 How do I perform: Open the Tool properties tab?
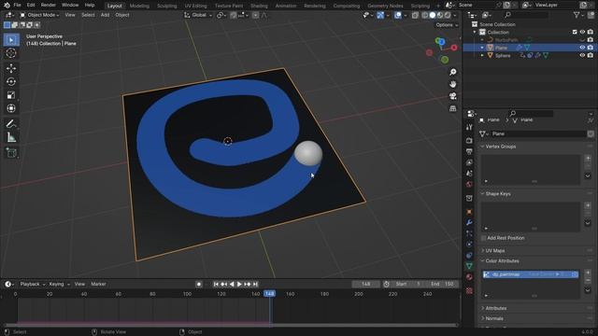pyautogui.click(x=469, y=127)
